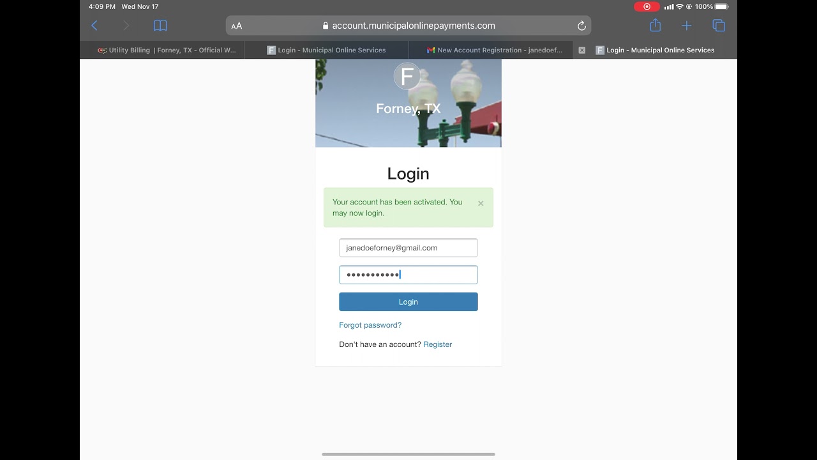Viewport: 817px width, 460px height.
Task: Click the Login heading text
Action: click(408, 174)
